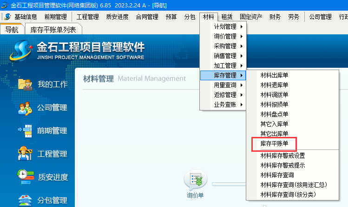Select the 前期管理 sidebar icon
The image size is (348, 207).
25,131
